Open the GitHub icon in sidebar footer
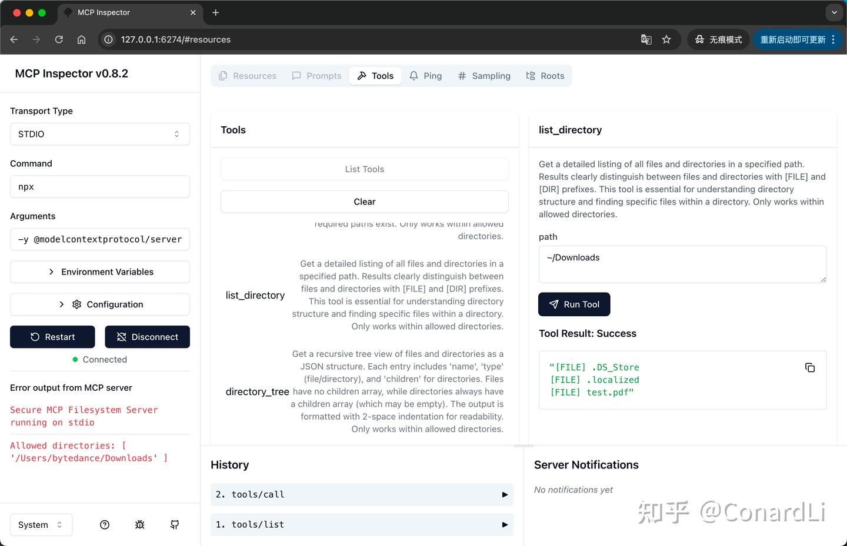 pos(175,525)
